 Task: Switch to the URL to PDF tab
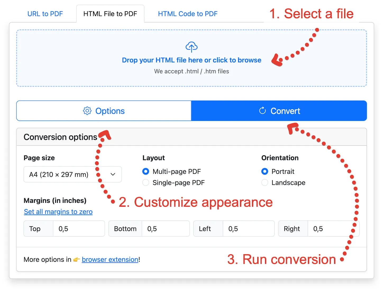click(45, 14)
